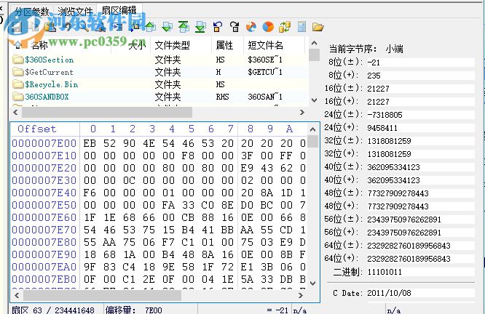Click byte CB in row 0000007E60
The image size is (485, 314).
pos(188,217)
